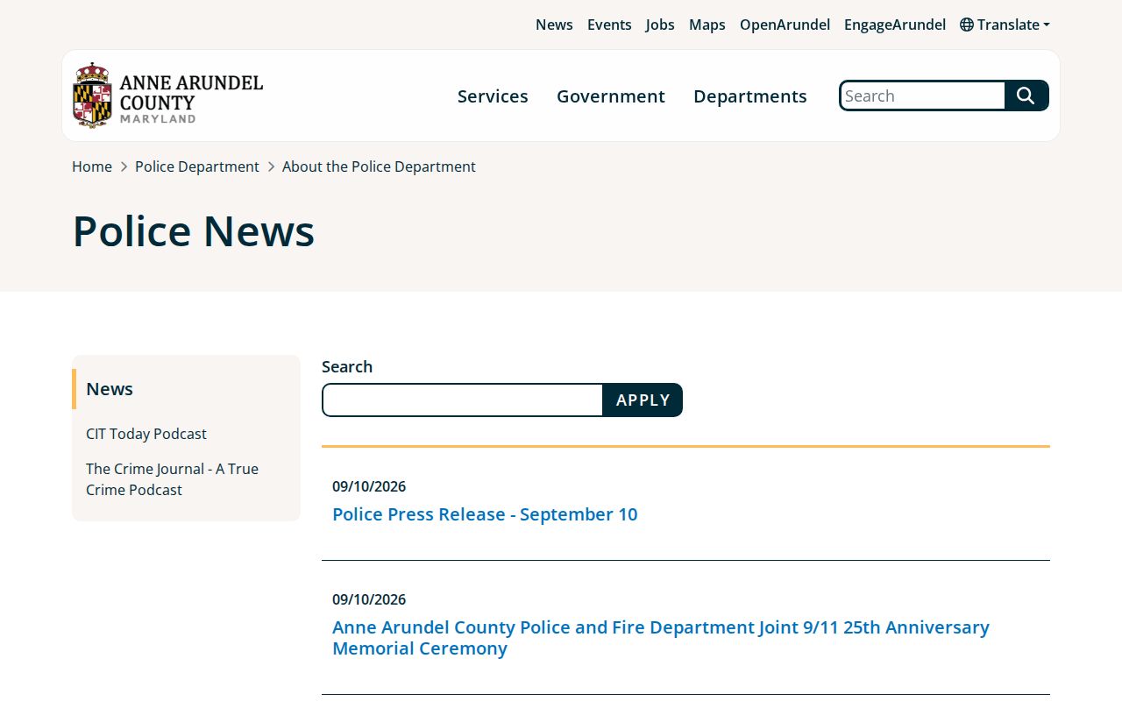Viewport: 1122px width, 701px height.
Task: Open About the Police Department breadcrumb
Action: pyautogui.click(x=379, y=166)
